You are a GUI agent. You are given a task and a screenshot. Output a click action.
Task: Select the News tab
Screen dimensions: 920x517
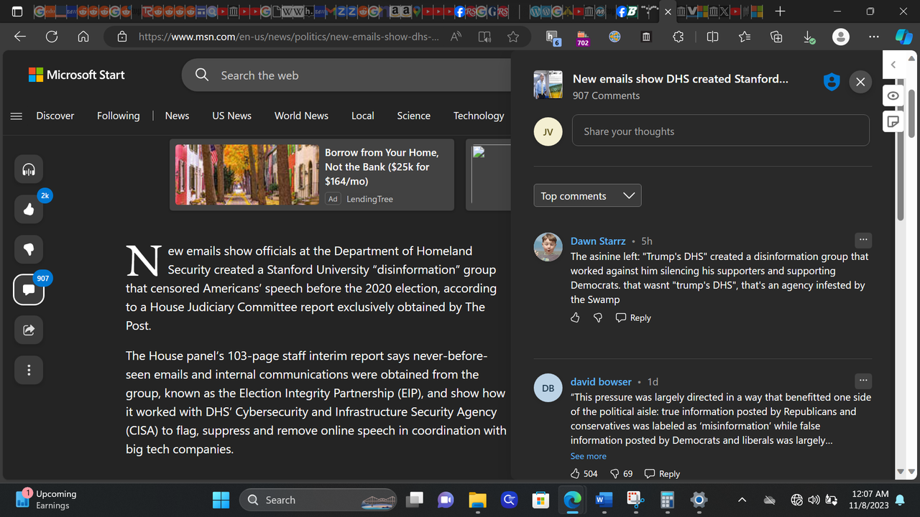[177, 116]
